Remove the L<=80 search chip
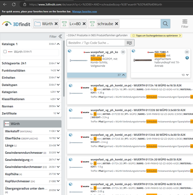 (84, 24)
